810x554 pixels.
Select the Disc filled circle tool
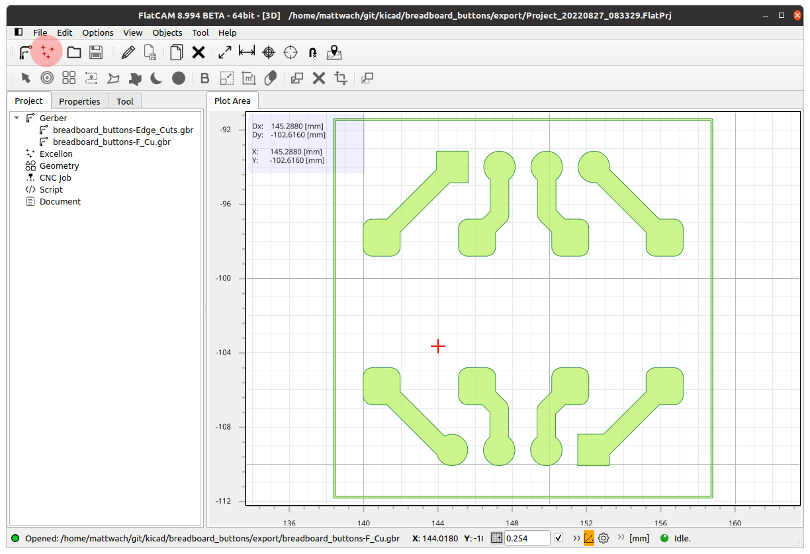point(179,78)
